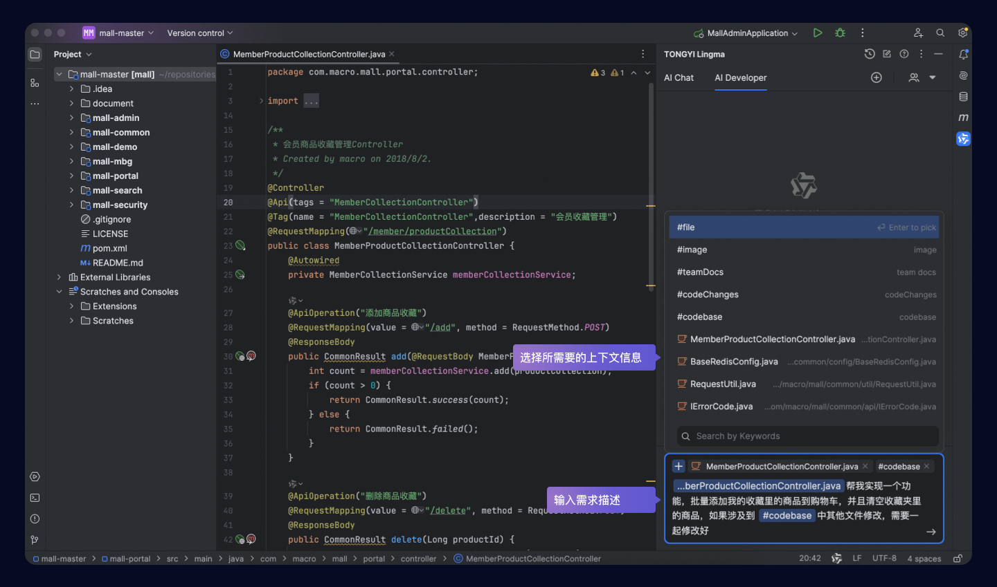This screenshot has height=587, width=997.
Task: Pick BaseRedisConfig.java from context list
Action: (804, 362)
